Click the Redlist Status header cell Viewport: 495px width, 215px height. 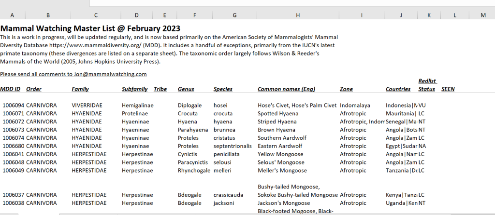428,85
